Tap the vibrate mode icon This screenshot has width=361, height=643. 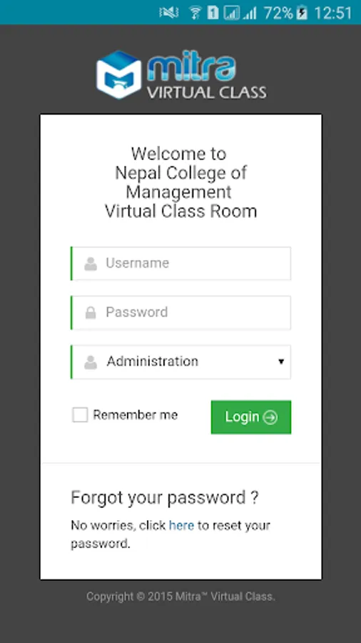pyautogui.click(x=168, y=13)
